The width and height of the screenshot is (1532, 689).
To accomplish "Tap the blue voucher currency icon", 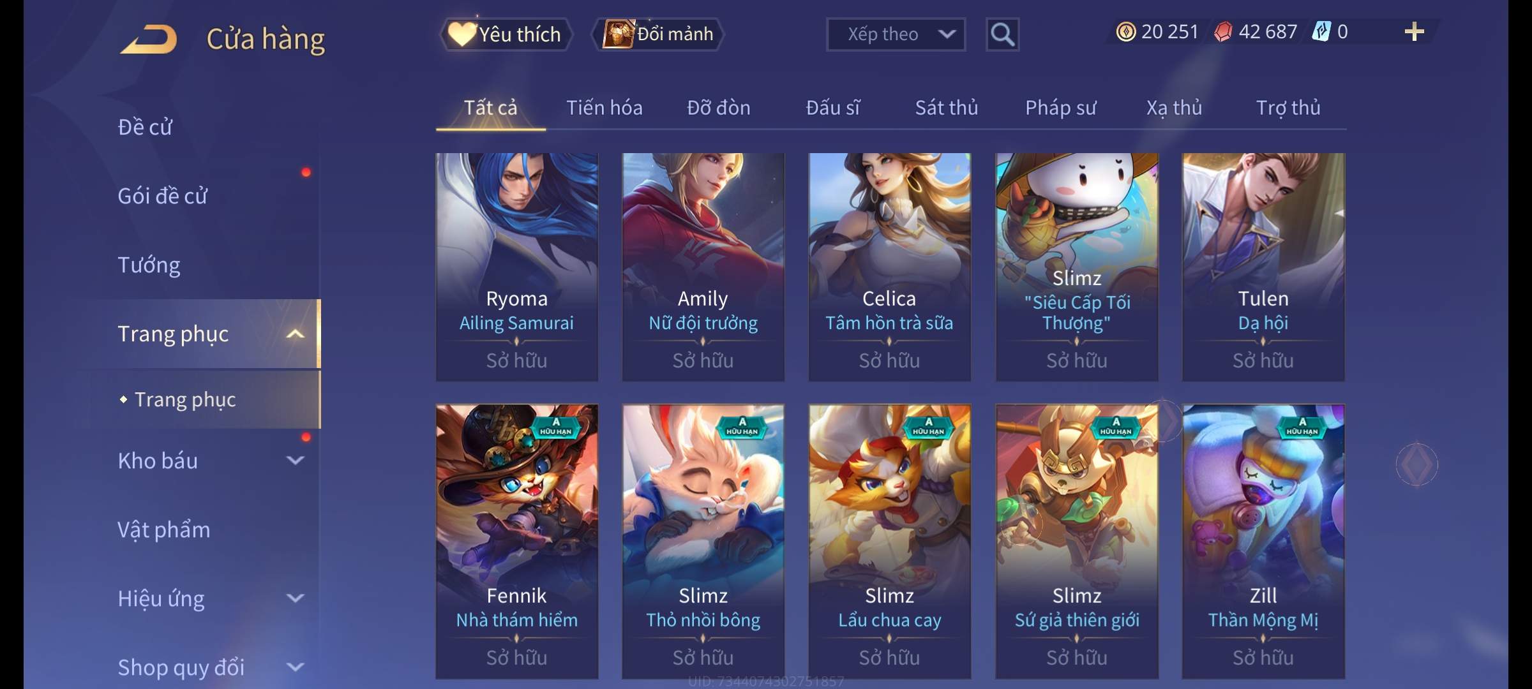I will pyautogui.click(x=1321, y=31).
